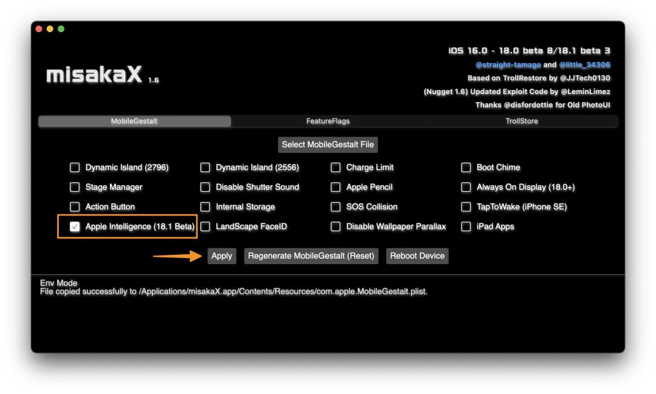The height and width of the screenshot is (394, 656).
Task: Uncheck Apple Intelligence (18.1 Beta)
Action: coord(75,226)
